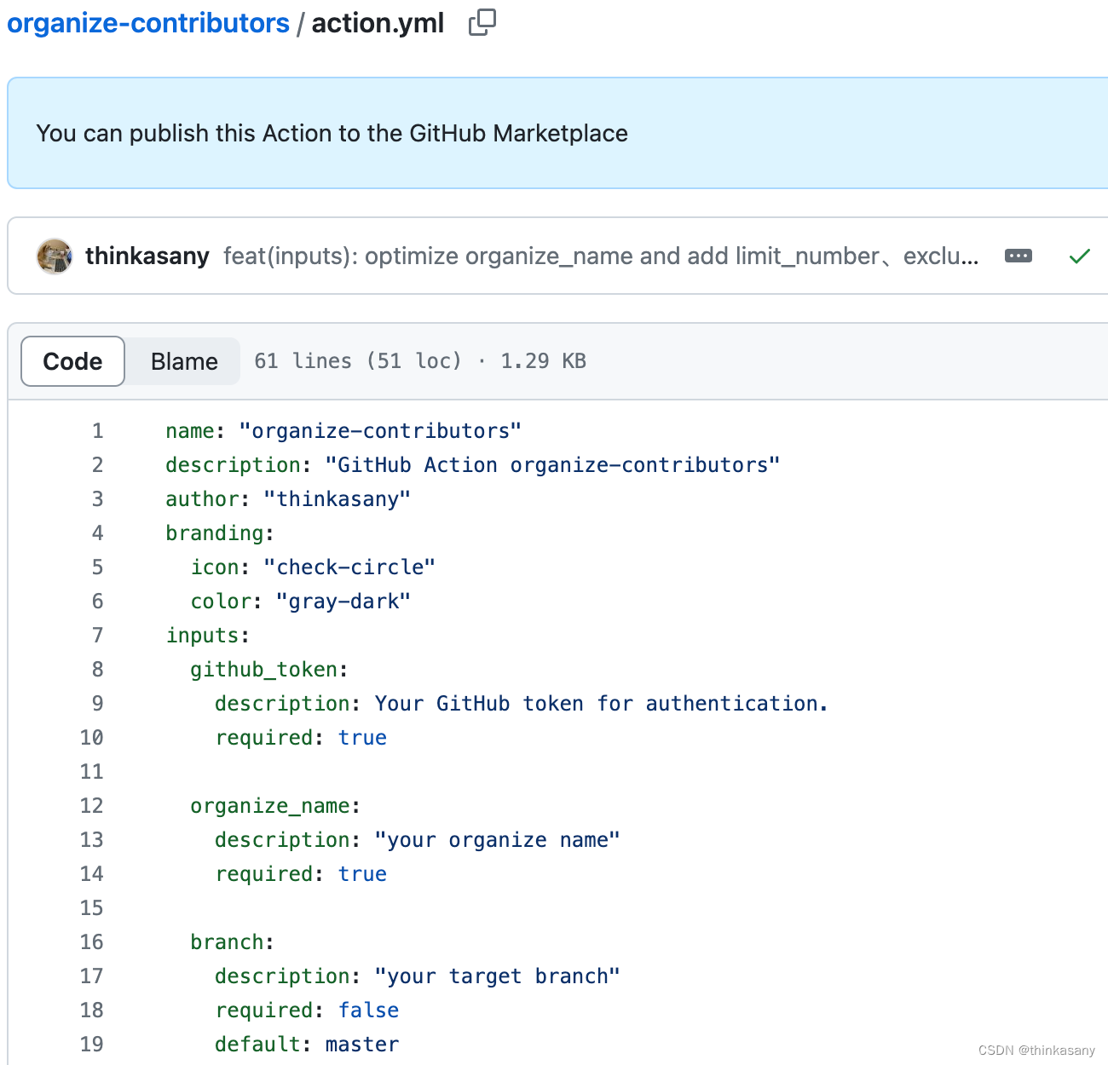The height and width of the screenshot is (1065, 1108).
Task: Click the branding key
Action: 215,533
